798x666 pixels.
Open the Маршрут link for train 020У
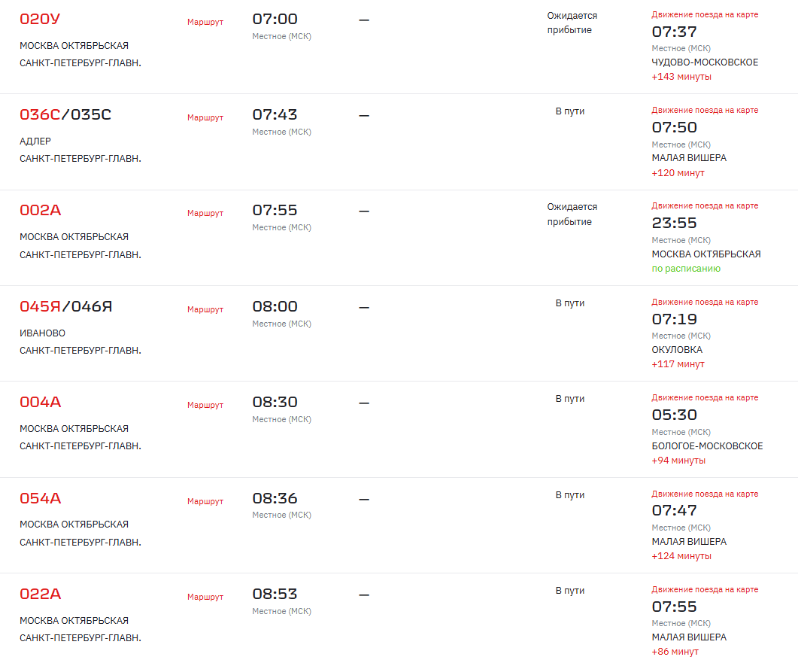click(x=205, y=22)
